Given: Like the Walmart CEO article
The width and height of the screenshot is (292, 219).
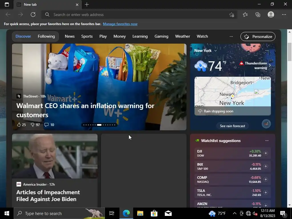Looking at the screenshot, I should tap(21, 125).
